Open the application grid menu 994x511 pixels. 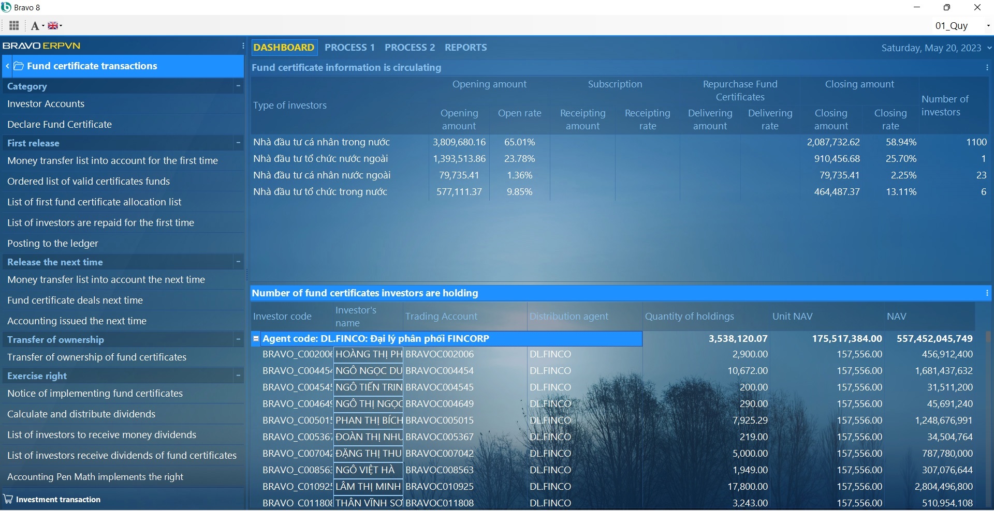pos(14,25)
